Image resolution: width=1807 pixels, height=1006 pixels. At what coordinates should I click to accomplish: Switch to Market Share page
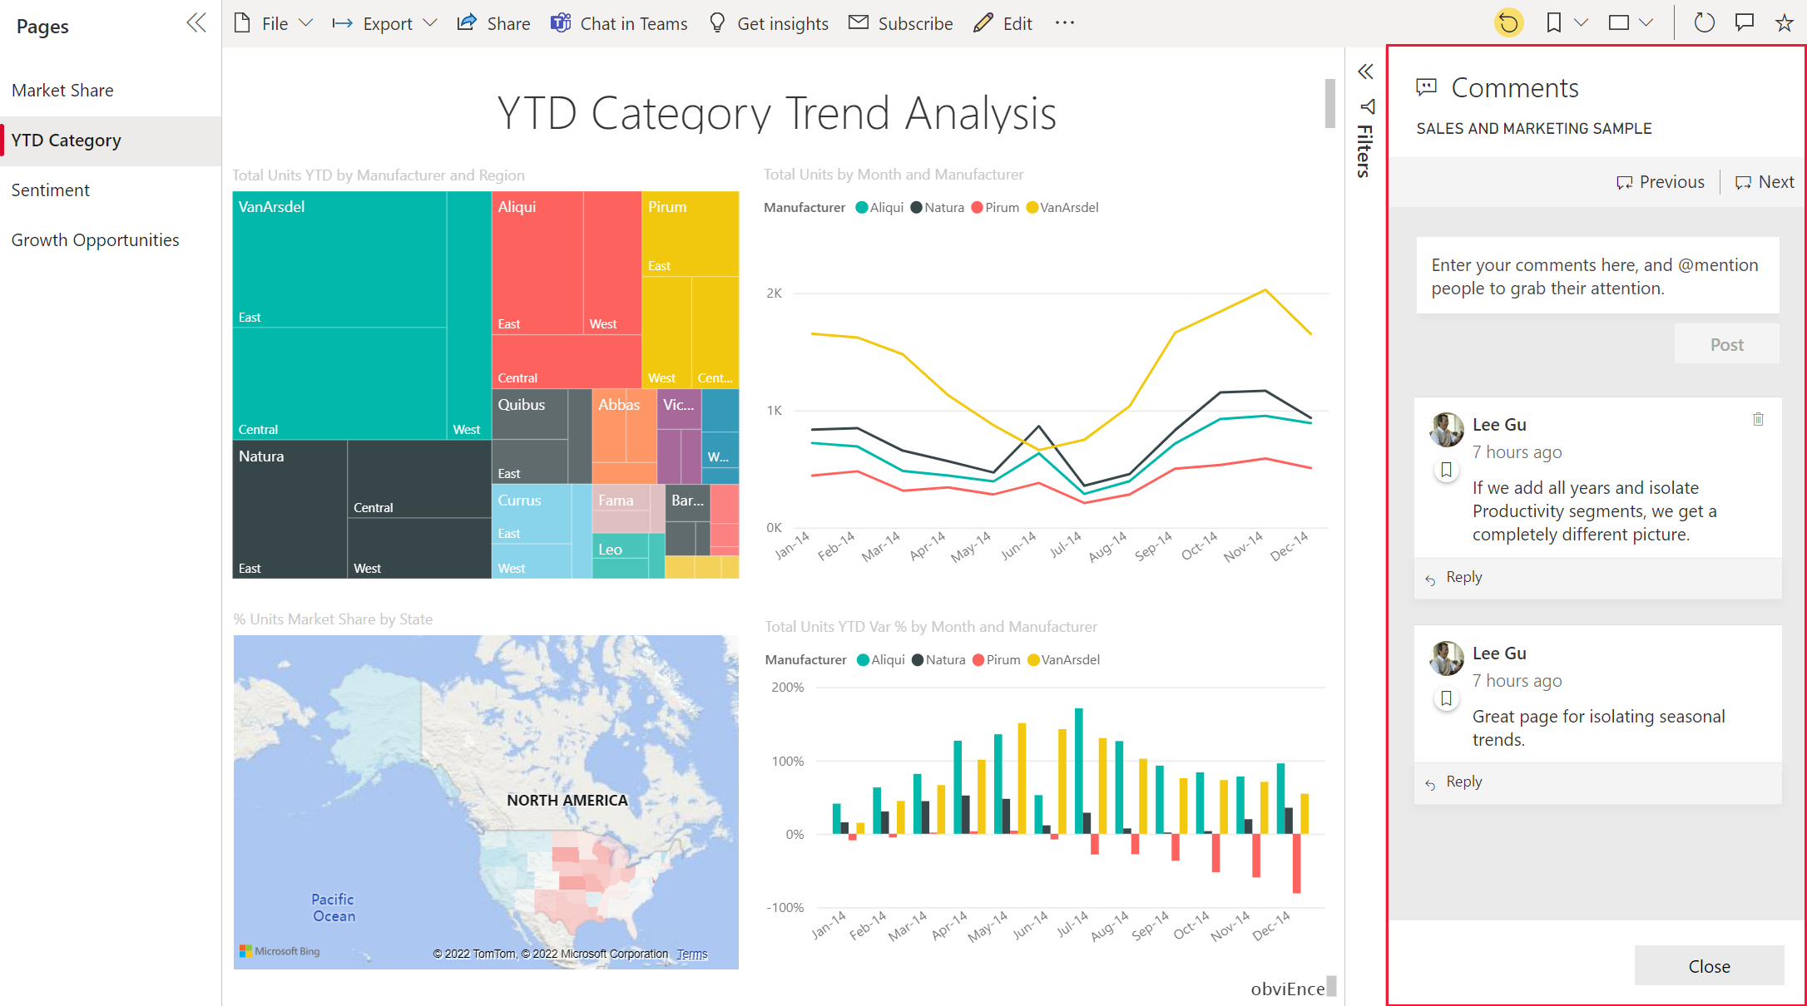(63, 89)
